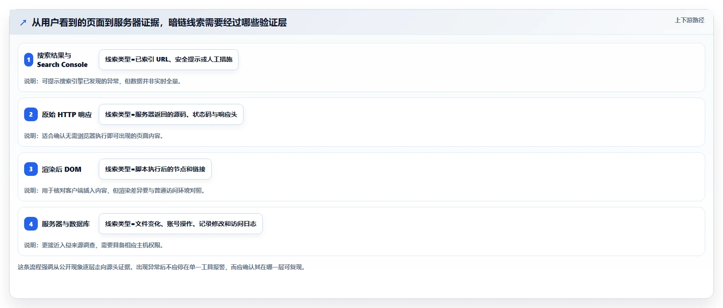723x308 pixels.
Task: Click the footer text 这条流程强调从公开现象逐层走向源头证据
Action: pos(163,267)
